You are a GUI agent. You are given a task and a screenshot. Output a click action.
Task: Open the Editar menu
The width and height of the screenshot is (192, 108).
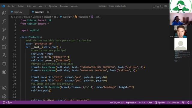pyautogui.click(x=21, y=6)
